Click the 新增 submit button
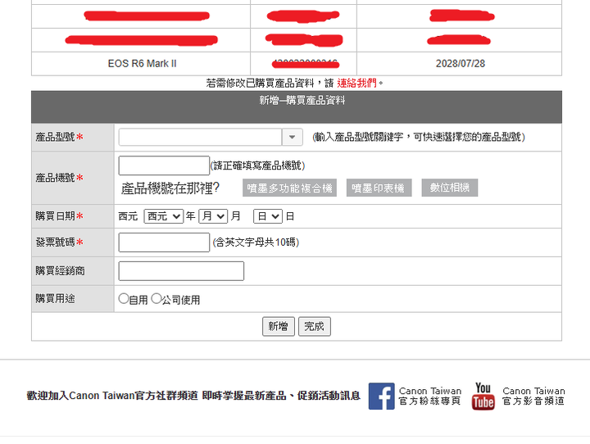 click(279, 326)
